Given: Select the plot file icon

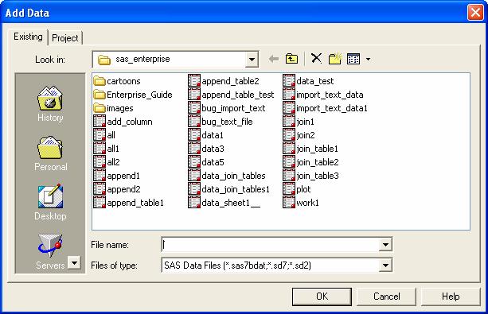Looking at the screenshot, I should [x=289, y=189].
